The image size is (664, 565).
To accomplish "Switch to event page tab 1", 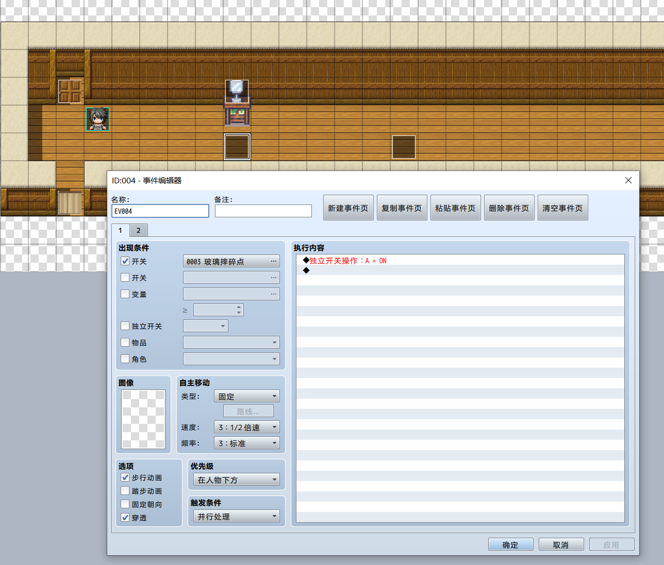I will tap(120, 230).
